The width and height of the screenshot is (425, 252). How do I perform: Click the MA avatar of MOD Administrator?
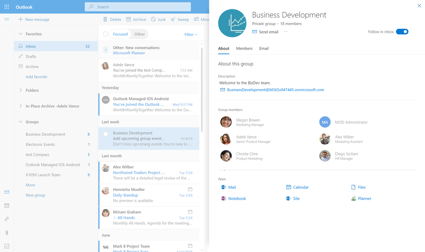coord(325,122)
